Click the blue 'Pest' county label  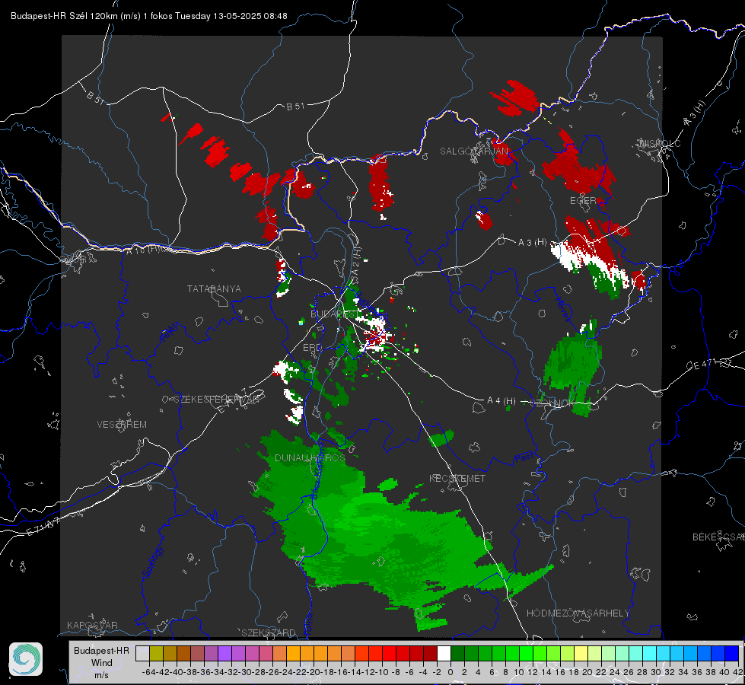(523, 458)
